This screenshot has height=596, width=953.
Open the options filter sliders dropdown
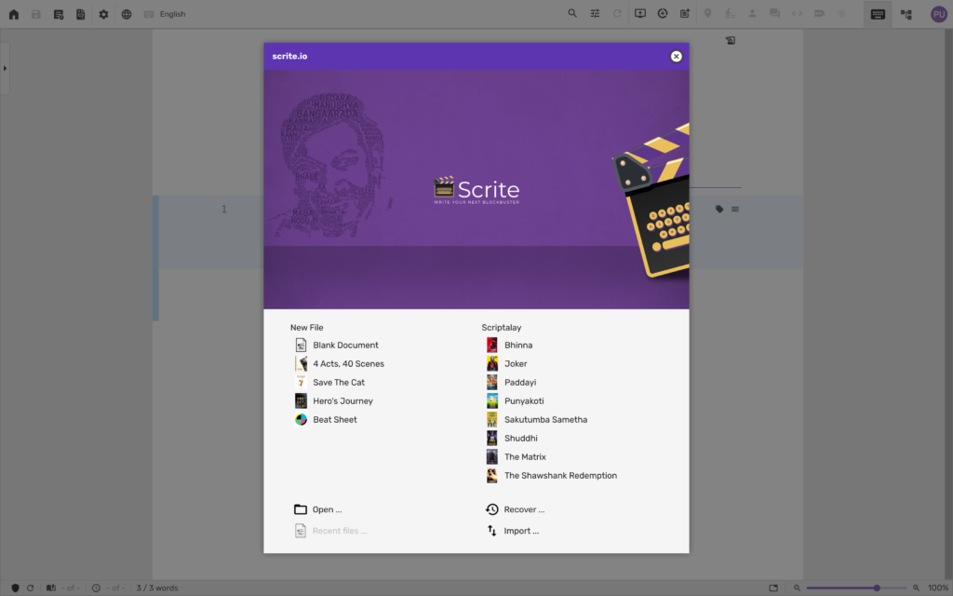point(595,14)
